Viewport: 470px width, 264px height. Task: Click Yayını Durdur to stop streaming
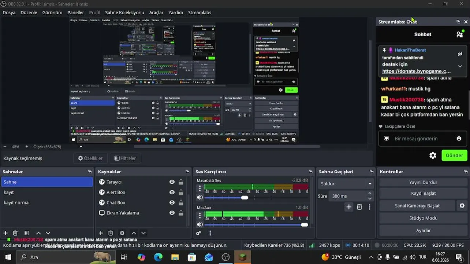pos(423,182)
